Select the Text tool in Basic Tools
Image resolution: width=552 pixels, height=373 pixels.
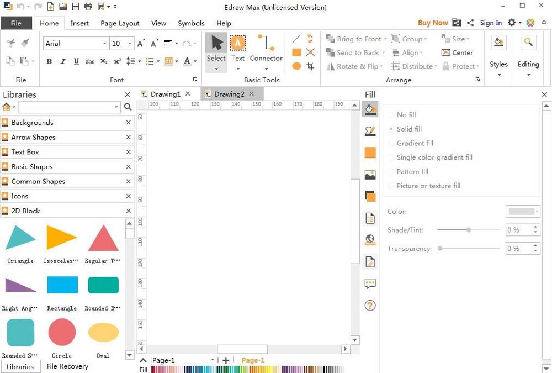point(238,49)
